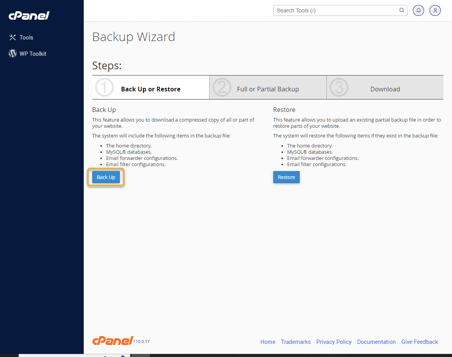
Task: Click the WP Toolkit label in the sidebar
Action: click(33, 53)
